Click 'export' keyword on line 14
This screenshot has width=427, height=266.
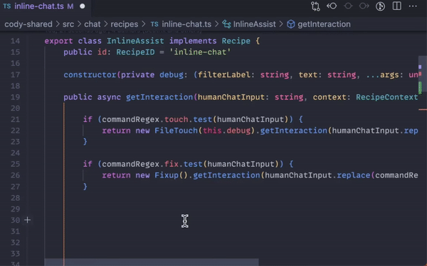pyautogui.click(x=58, y=41)
